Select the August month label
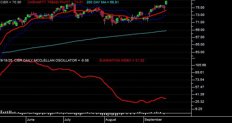 pyautogui.click(x=111, y=120)
